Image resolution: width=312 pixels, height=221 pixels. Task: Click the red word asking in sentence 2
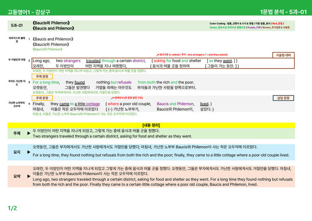click(x=159, y=61)
